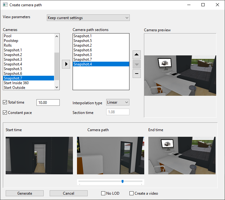This screenshot has height=200, width=225.
Task: Select Snapshot.5 in the Camera path sections
Action: pos(83,41)
